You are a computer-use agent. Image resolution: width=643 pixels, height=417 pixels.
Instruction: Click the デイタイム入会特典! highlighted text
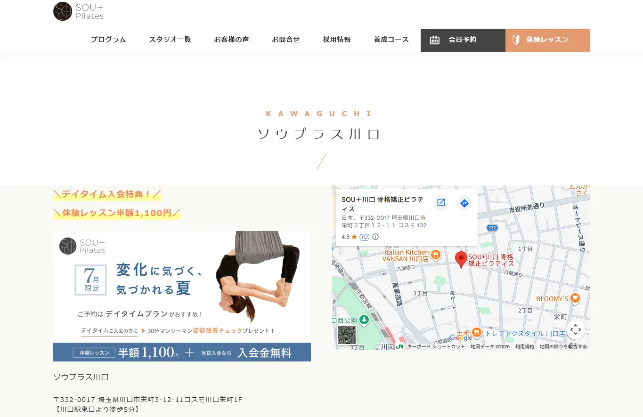(x=107, y=193)
